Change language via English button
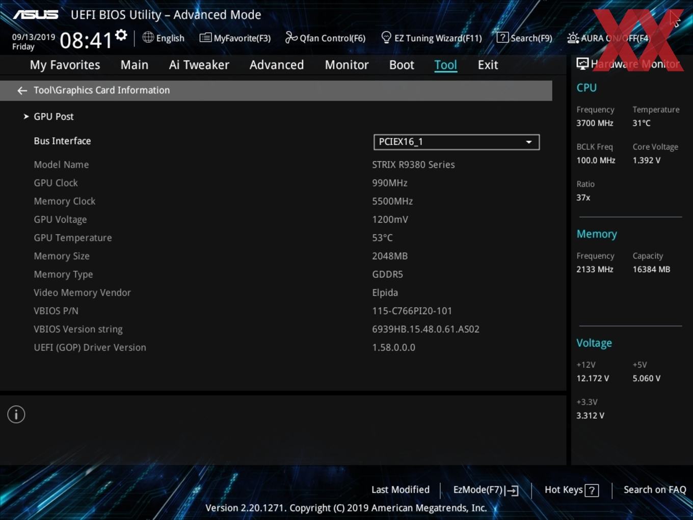The width and height of the screenshot is (693, 520). pos(170,38)
